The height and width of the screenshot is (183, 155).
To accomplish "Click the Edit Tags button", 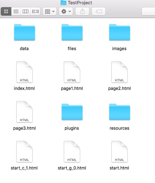I will tap(99, 11).
